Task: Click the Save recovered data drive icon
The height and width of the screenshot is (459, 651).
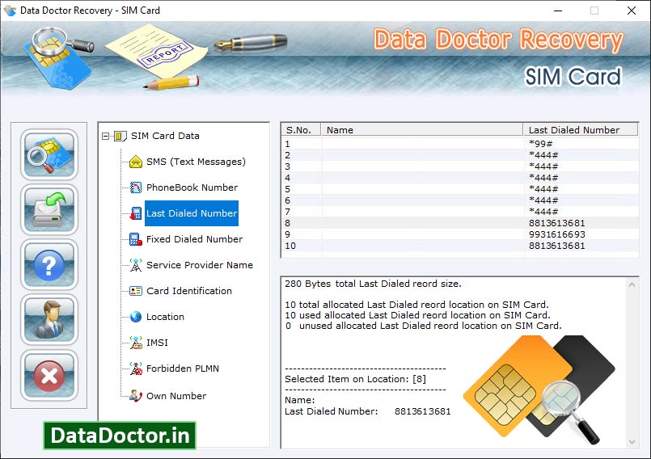Action: [49, 210]
